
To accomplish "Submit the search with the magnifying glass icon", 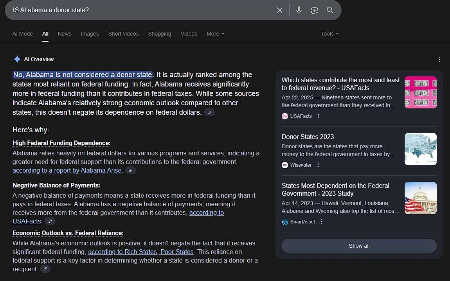I will tap(330, 10).
